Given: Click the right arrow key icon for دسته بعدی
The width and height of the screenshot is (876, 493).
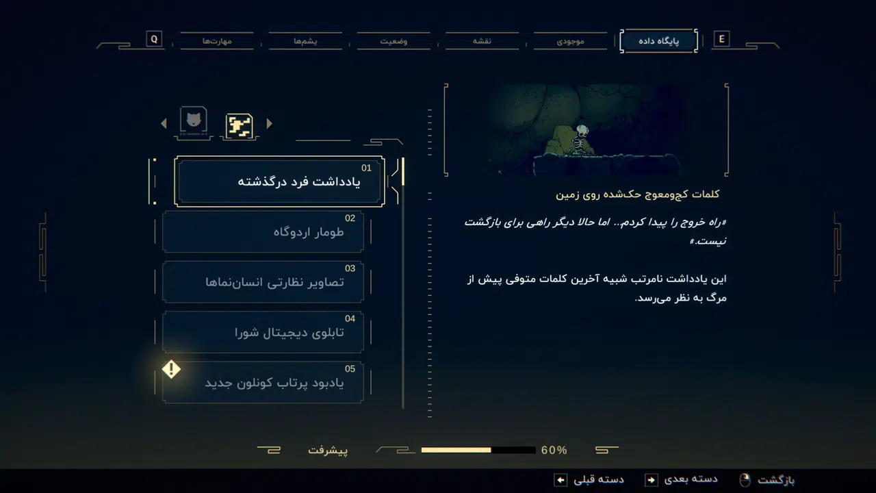Looking at the screenshot, I should click(652, 480).
